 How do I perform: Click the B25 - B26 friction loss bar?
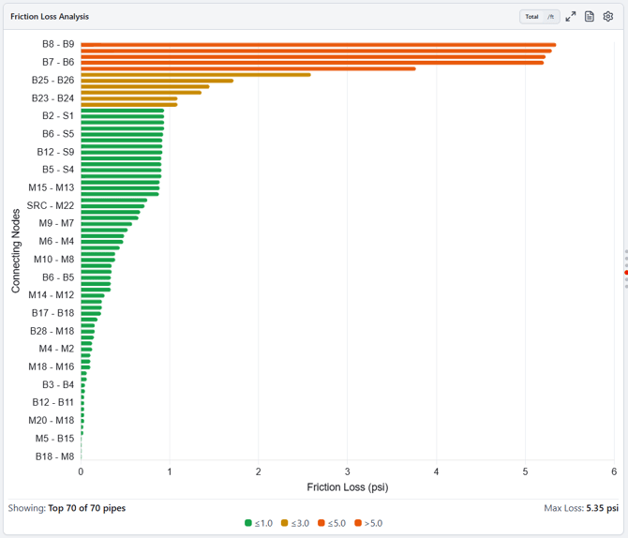157,81
